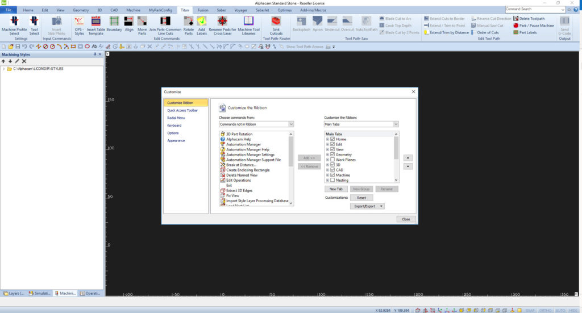The width and height of the screenshot is (582, 313).
Task: Uncheck the 3D tab checkbox
Action: [332, 165]
